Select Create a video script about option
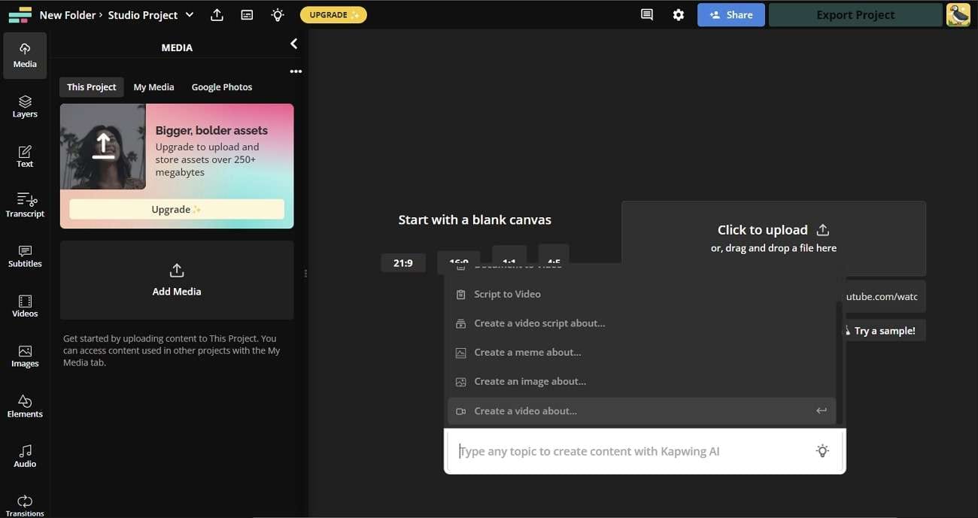The image size is (978, 518). (641, 323)
